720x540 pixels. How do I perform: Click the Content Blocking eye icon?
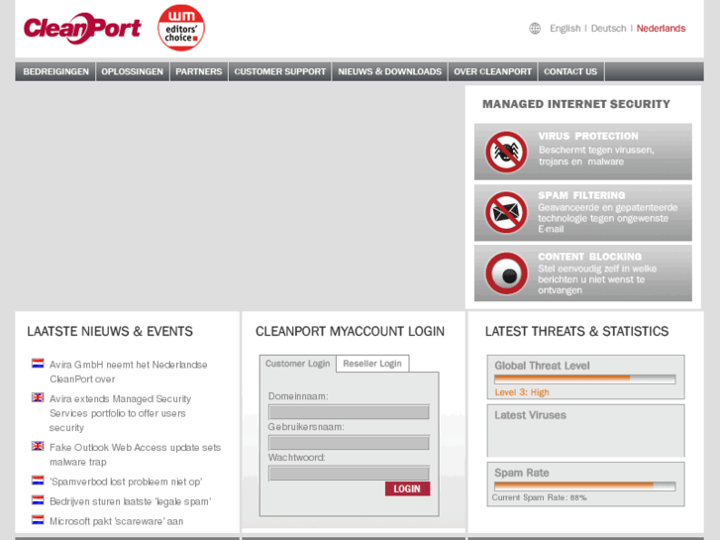[x=506, y=273]
